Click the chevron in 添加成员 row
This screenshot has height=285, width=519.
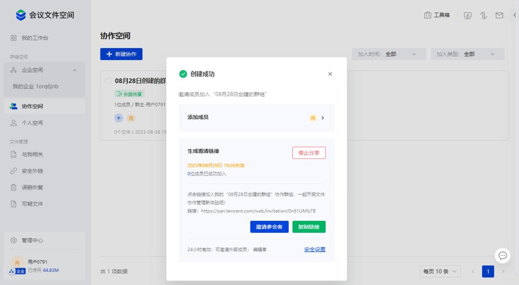point(323,118)
